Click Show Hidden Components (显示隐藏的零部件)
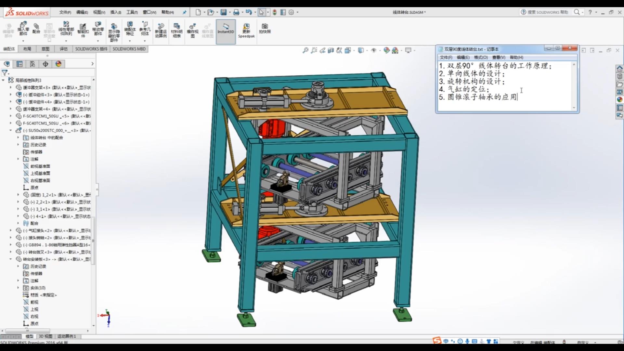The image size is (624, 351). pyautogui.click(x=114, y=32)
